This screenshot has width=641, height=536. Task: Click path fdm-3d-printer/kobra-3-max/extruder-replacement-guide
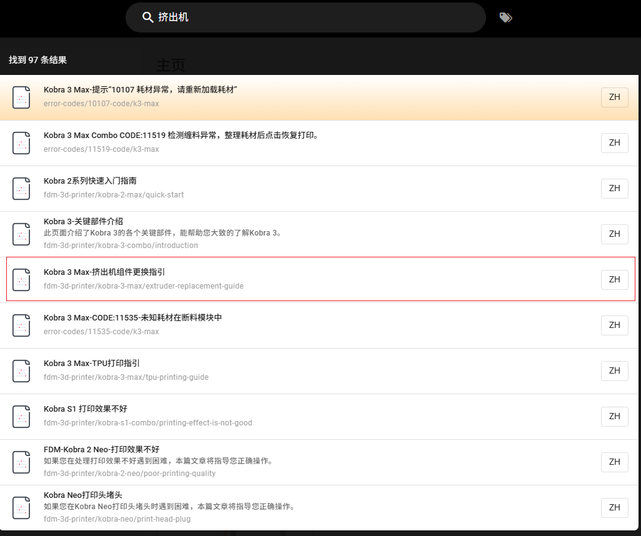coord(144,286)
